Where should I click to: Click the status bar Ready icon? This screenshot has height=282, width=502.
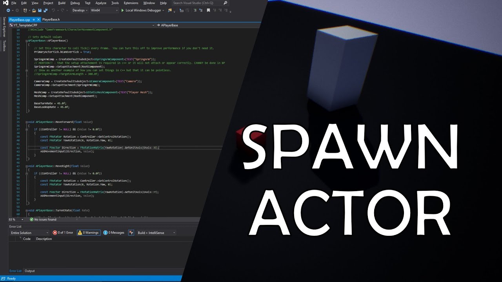tap(4, 278)
